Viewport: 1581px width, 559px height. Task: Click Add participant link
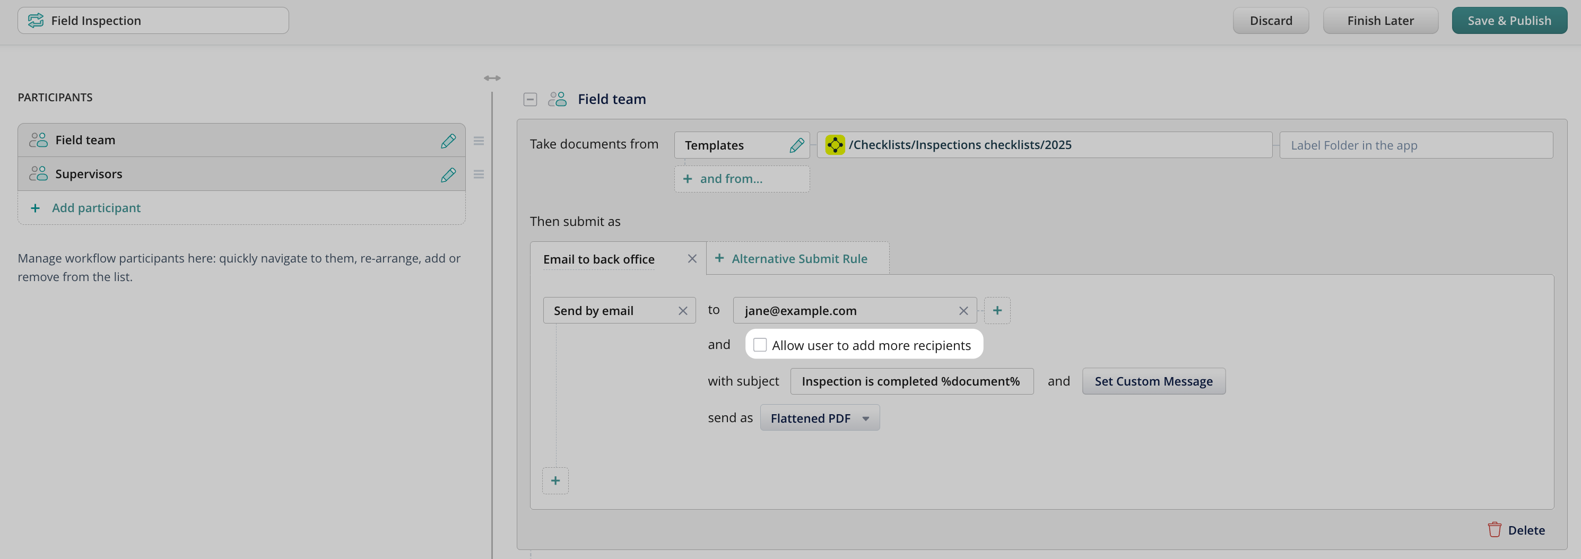(x=95, y=208)
